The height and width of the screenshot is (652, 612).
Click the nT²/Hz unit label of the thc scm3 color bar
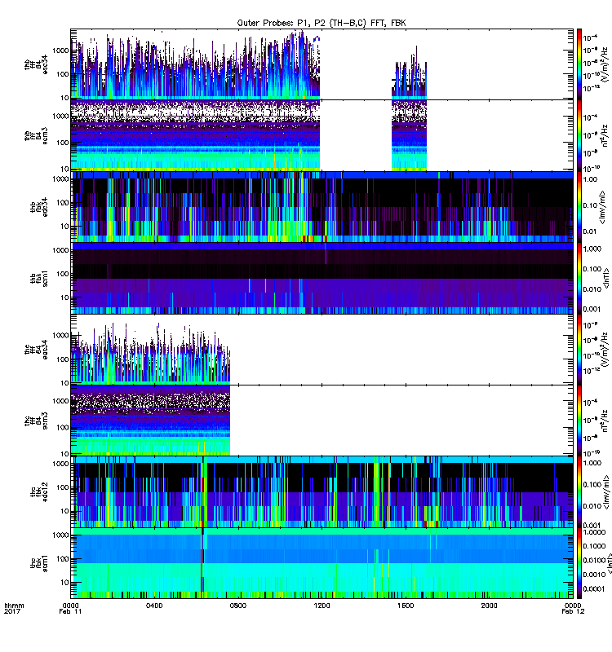coord(605,421)
